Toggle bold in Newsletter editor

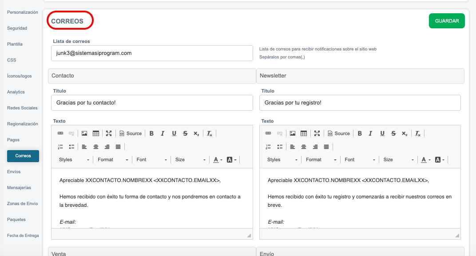coord(360,133)
